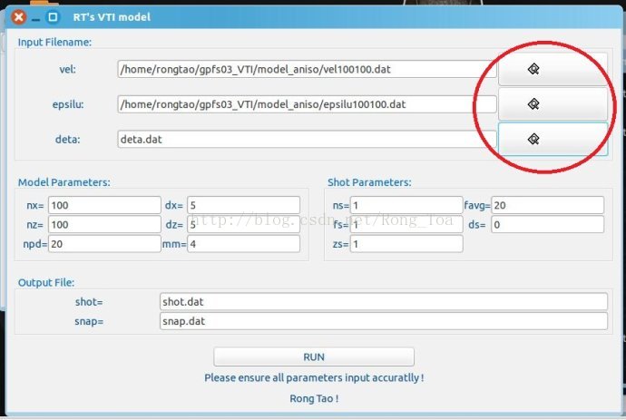Viewport: 626px width, 420px height.
Task: Click the 'Rong Tao !' label
Action: (314, 398)
